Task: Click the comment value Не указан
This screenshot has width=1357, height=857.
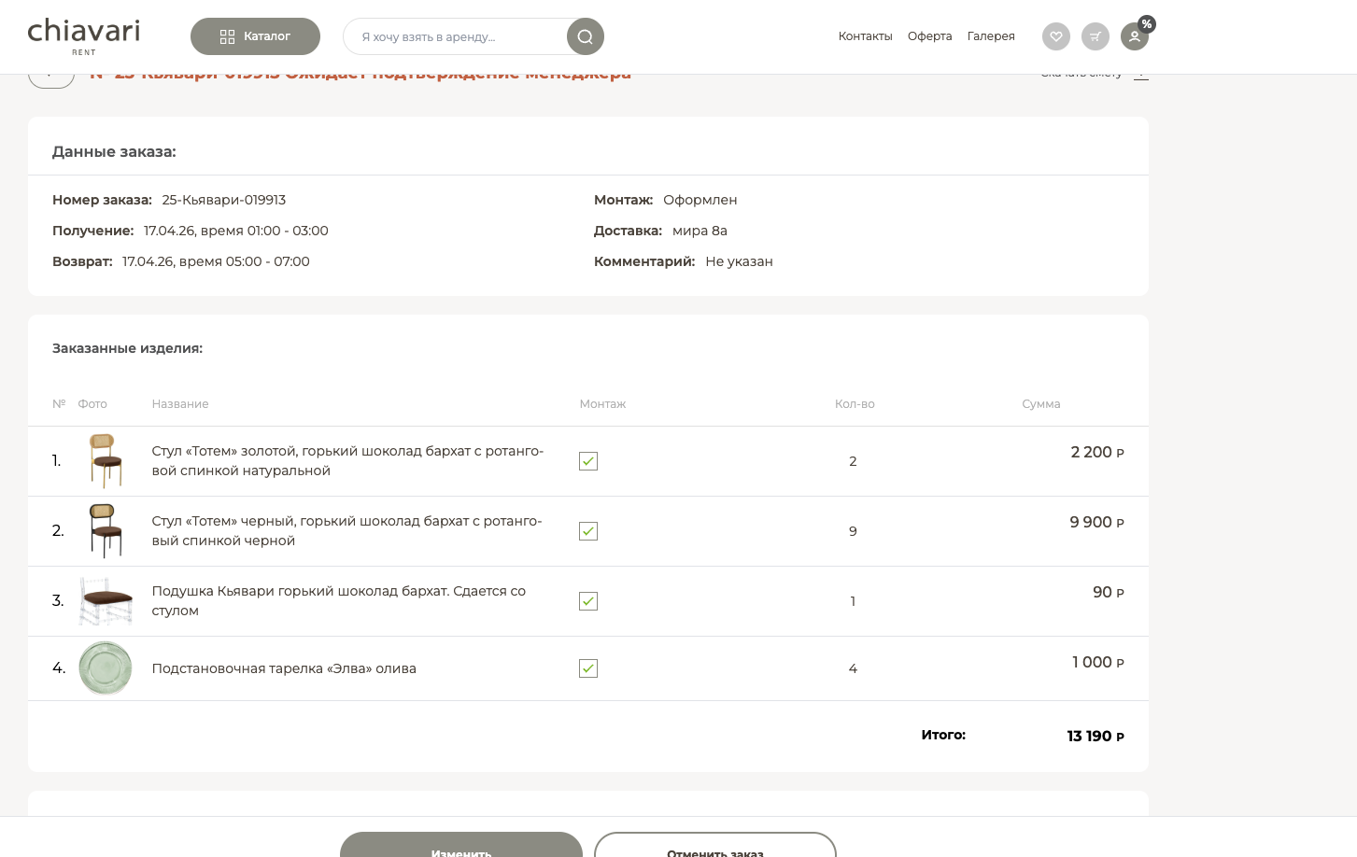Action: point(739,261)
